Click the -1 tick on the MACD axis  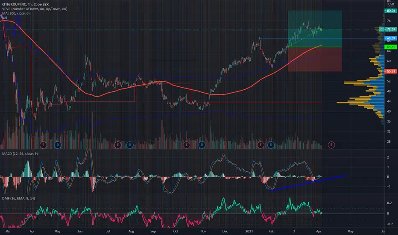388,186
